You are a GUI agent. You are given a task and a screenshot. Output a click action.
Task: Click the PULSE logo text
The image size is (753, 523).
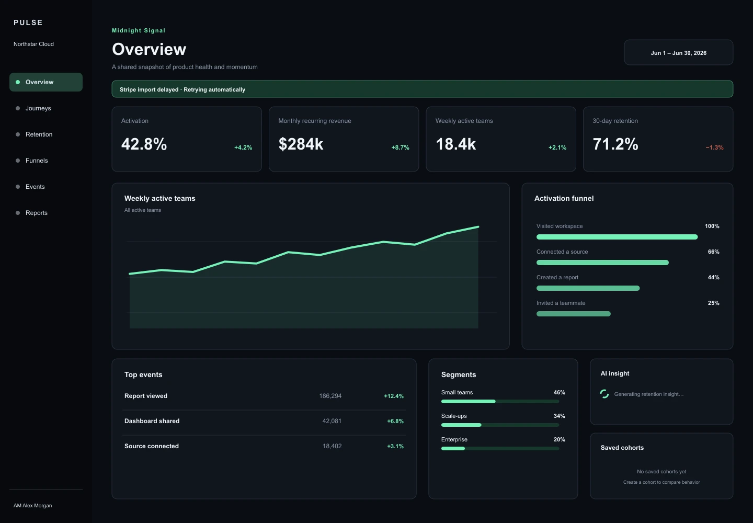(28, 22)
